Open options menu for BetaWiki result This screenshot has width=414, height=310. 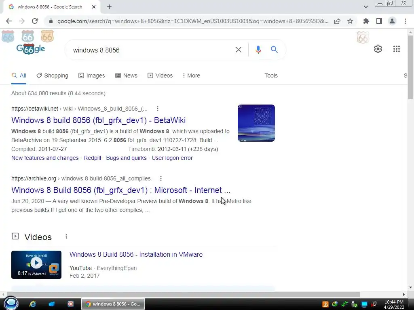coord(158,109)
